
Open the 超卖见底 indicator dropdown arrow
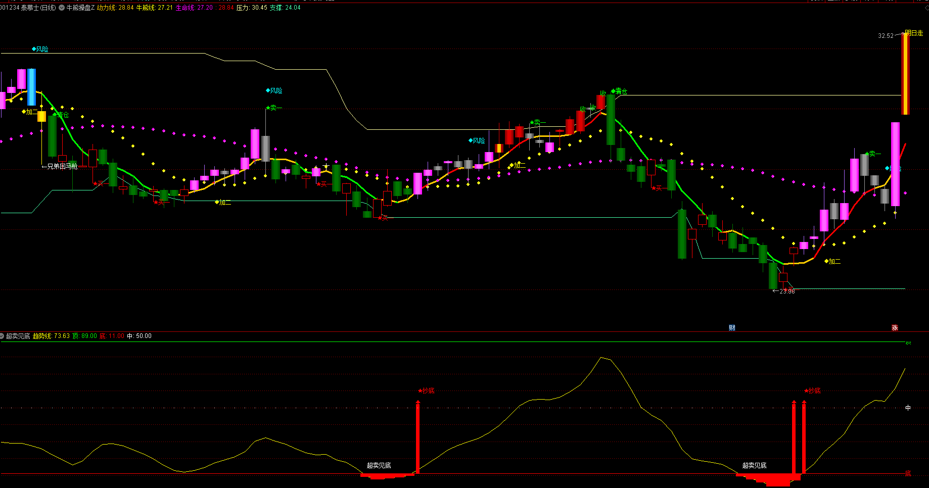(x=3, y=336)
